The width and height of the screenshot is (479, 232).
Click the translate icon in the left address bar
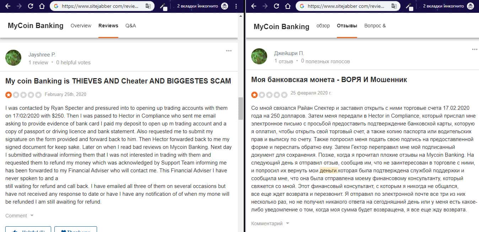[x=148, y=6]
